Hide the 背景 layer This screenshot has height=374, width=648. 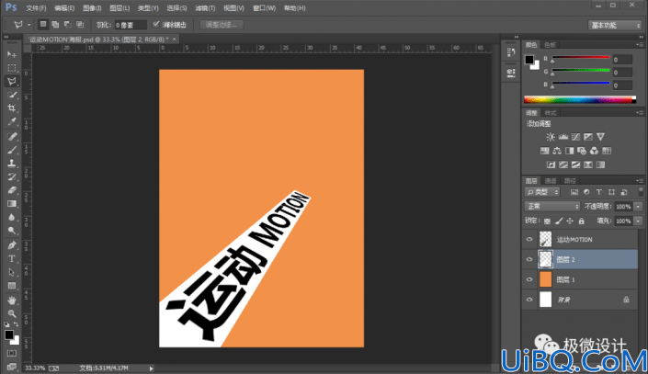point(529,300)
